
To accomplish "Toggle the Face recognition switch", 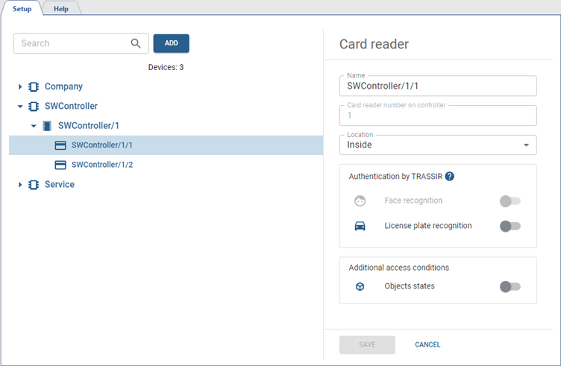I will [510, 201].
